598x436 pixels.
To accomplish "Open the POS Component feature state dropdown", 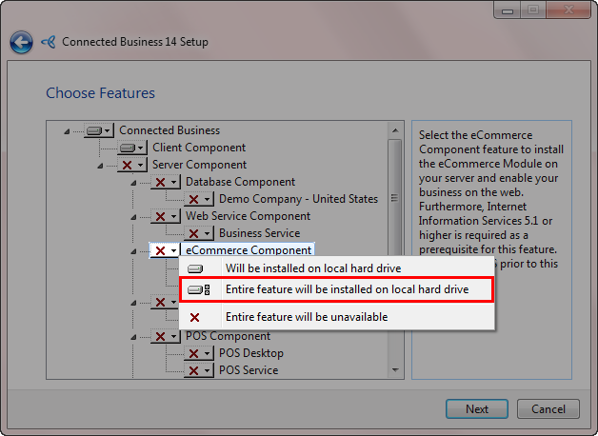I will (x=165, y=337).
